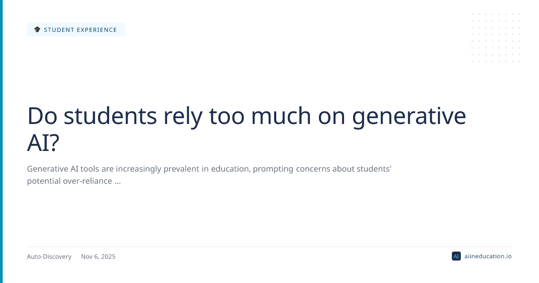This screenshot has width=539, height=283.
Task: Click the dotted grid decoration
Action: (496, 38)
